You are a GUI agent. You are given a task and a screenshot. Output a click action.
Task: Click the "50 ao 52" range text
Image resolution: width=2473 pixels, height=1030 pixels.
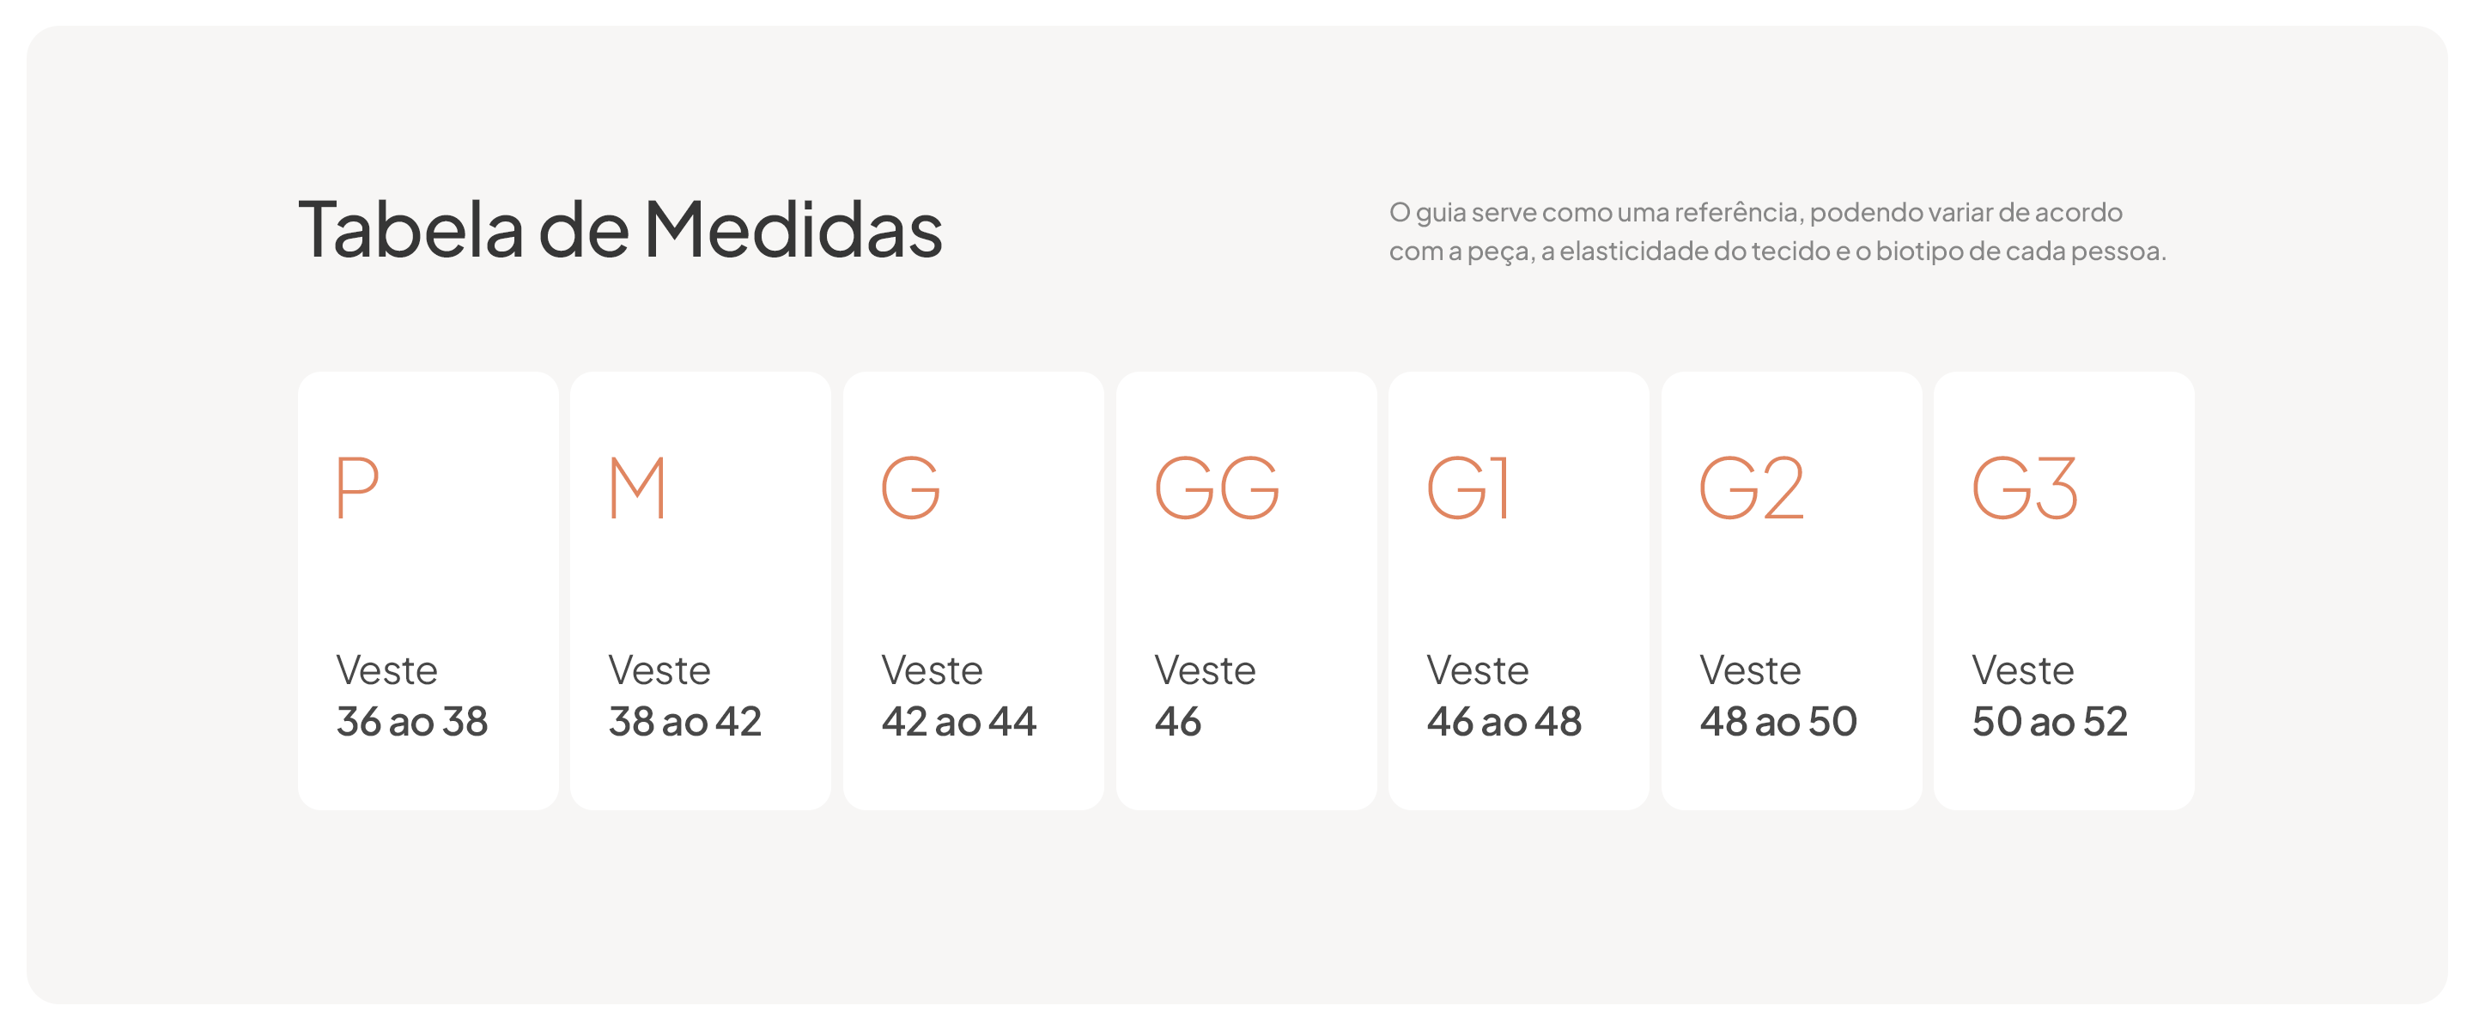(x=2050, y=722)
